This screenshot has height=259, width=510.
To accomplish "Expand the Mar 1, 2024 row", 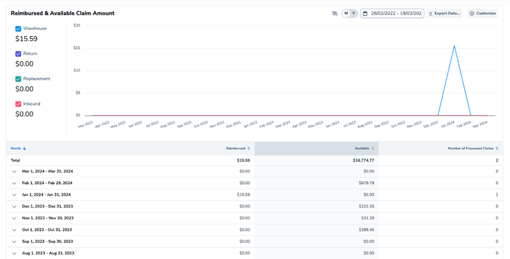I will tap(14, 172).
